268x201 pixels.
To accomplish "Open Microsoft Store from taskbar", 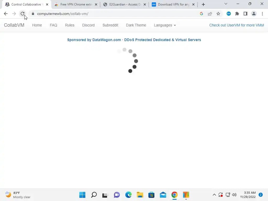I will [x=152, y=195].
